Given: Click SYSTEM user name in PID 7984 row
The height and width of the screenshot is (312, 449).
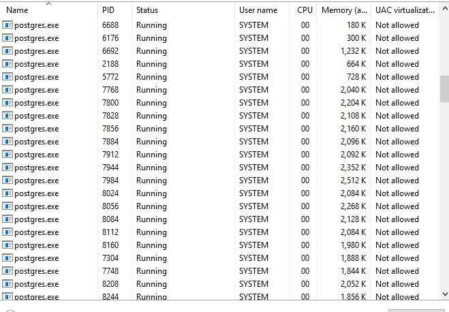Looking at the screenshot, I should click(x=253, y=181).
